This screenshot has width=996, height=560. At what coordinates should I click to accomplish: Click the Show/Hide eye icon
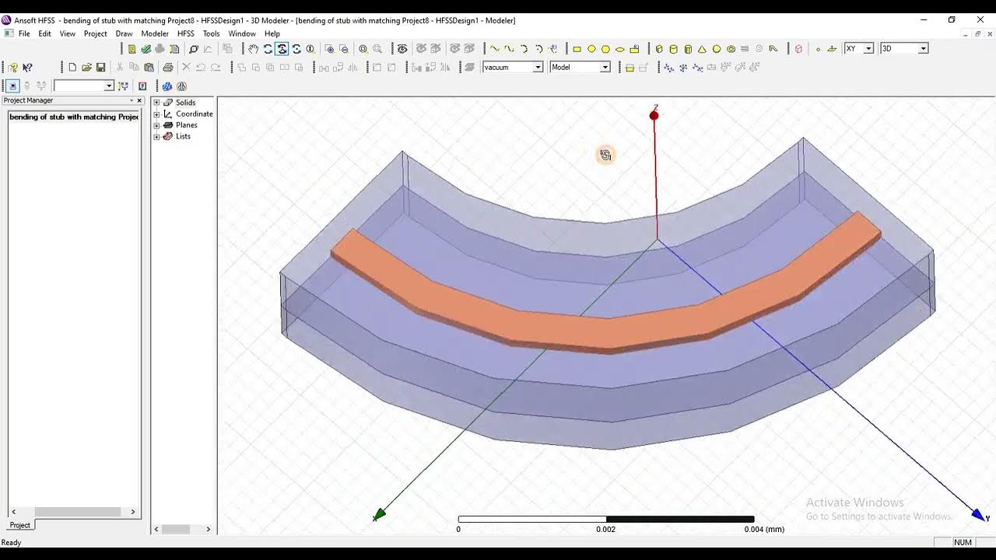[x=402, y=48]
